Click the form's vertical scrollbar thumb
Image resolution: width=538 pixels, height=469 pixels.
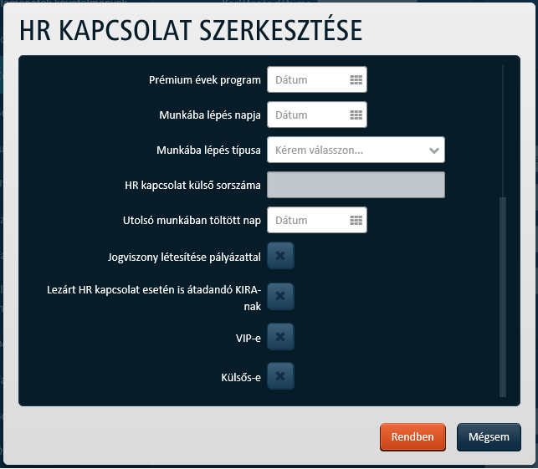coord(503,297)
